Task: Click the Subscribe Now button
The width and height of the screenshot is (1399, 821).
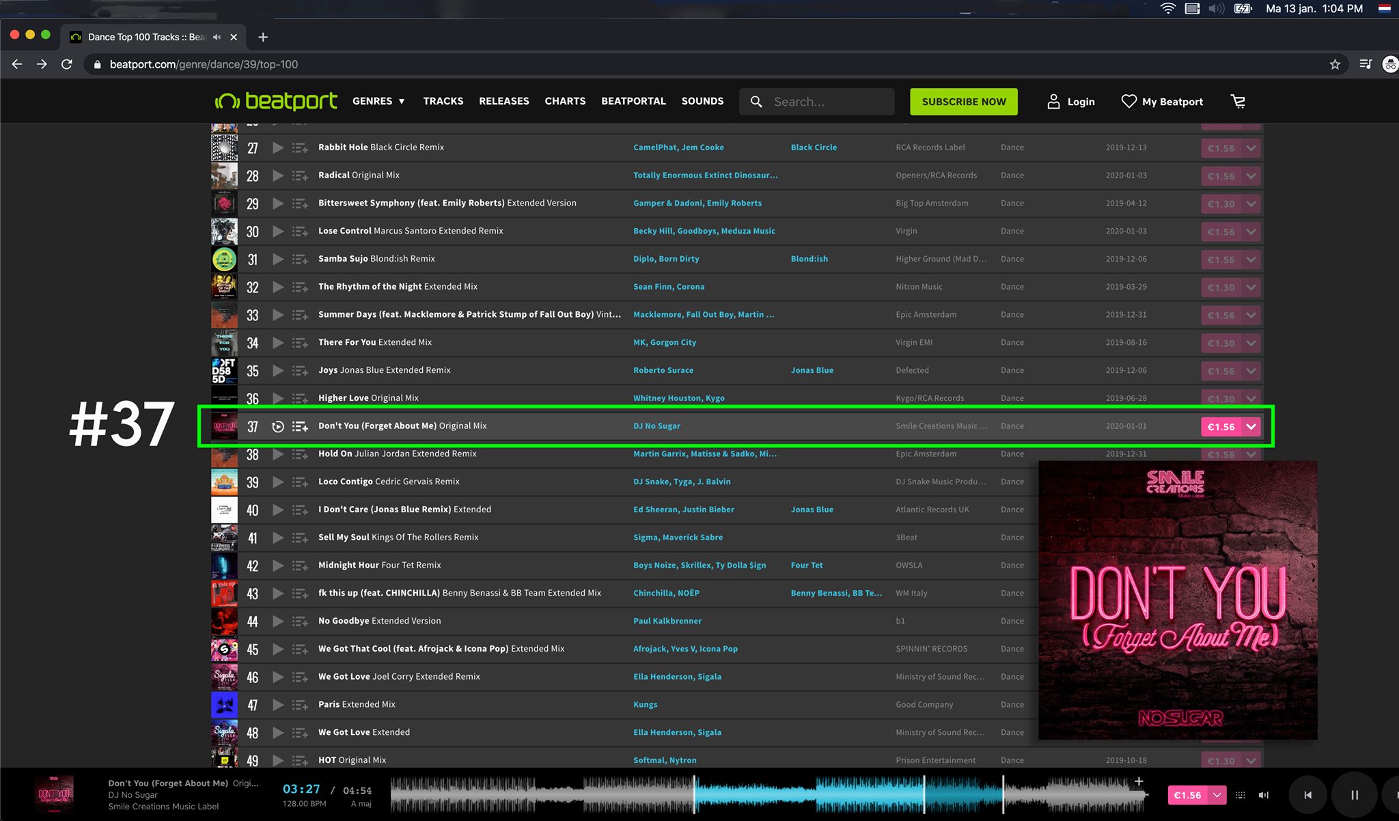Action: [964, 102]
